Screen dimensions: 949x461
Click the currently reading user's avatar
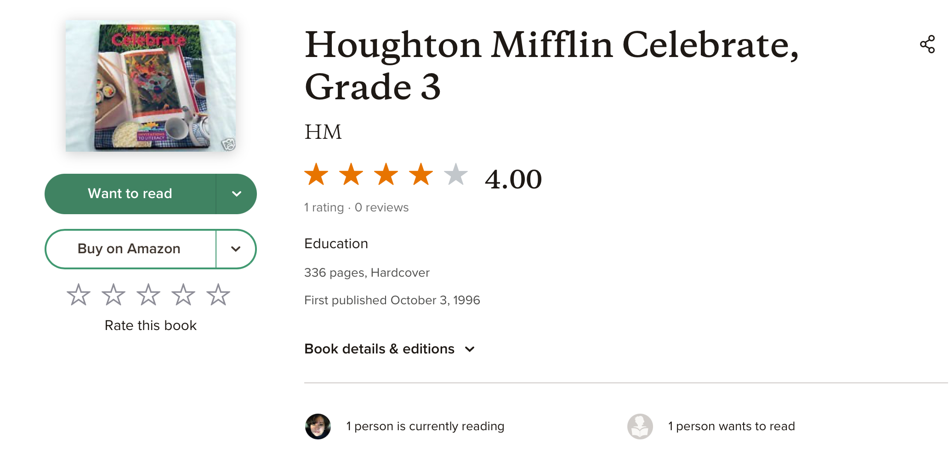pos(318,426)
